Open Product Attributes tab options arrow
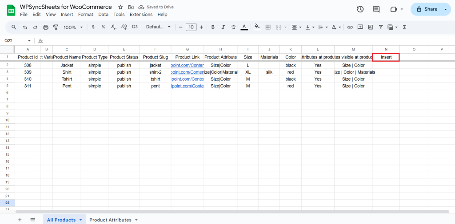The width and height of the screenshot is (455, 224). pos(136,220)
